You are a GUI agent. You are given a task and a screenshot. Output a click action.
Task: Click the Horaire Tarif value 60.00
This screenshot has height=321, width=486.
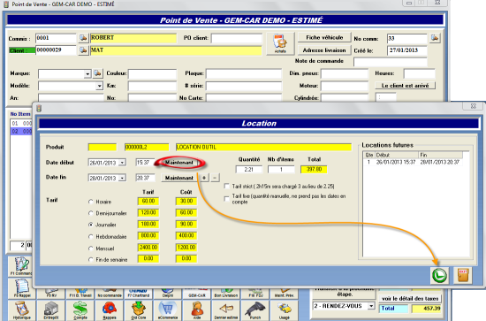tap(148, 202)
